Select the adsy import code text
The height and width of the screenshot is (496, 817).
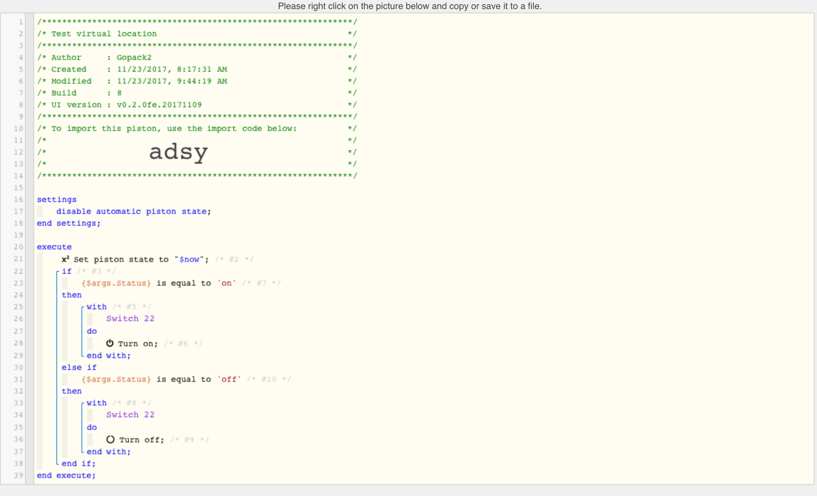coord(179,152)
